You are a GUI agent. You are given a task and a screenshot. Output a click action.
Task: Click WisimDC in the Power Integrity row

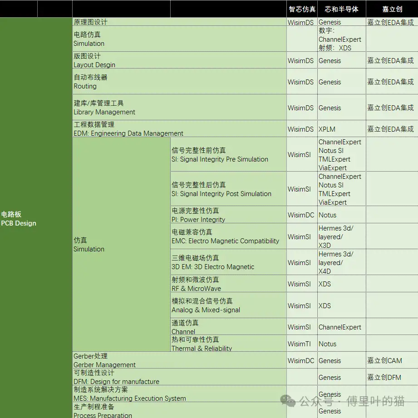[x=302, y=215]
